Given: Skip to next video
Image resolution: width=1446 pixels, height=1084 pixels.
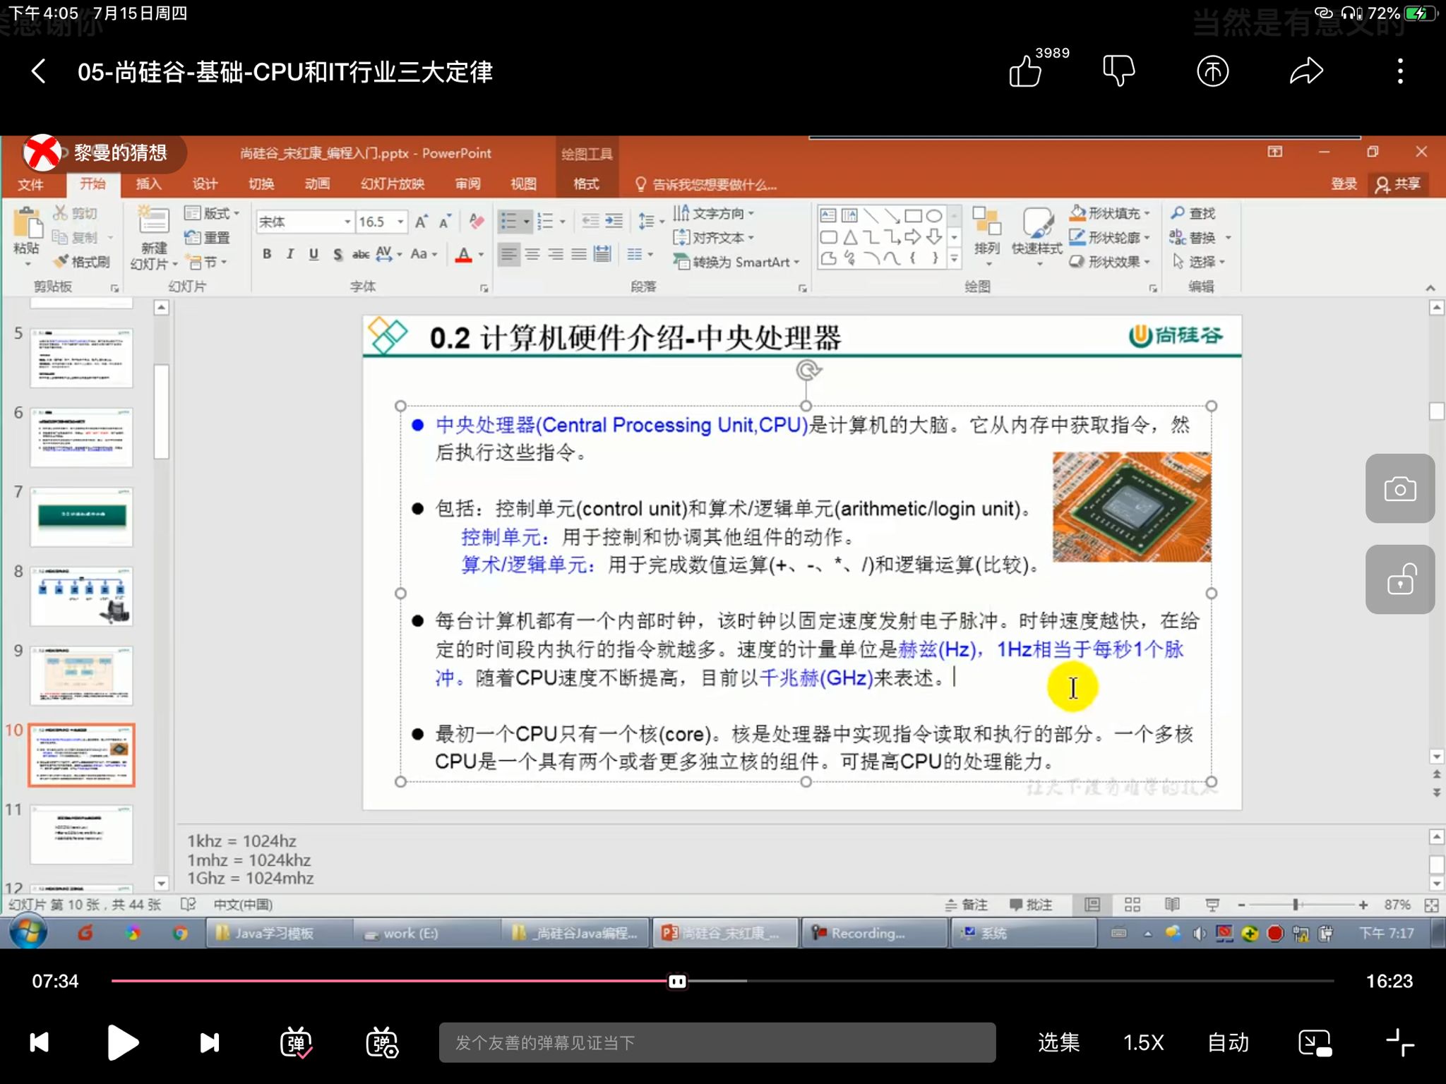Looking at the screenshot, I should click(210, 1042).
